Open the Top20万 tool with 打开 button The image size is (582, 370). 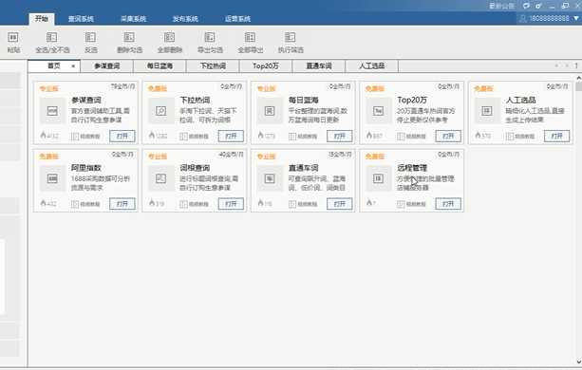[448, 136]
